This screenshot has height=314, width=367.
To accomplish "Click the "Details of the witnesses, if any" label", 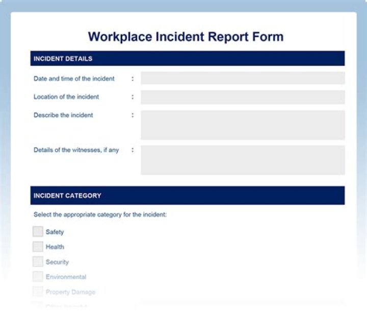I will click(76, 150).
